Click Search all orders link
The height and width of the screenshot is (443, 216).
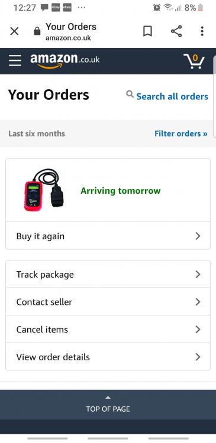pos(172,96)
